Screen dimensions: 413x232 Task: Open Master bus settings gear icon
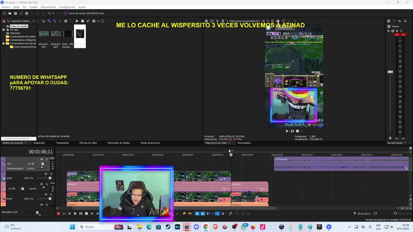pos(388,21)
